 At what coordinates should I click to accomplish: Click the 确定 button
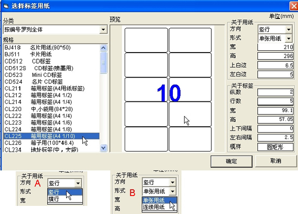[x=231, y=161]
